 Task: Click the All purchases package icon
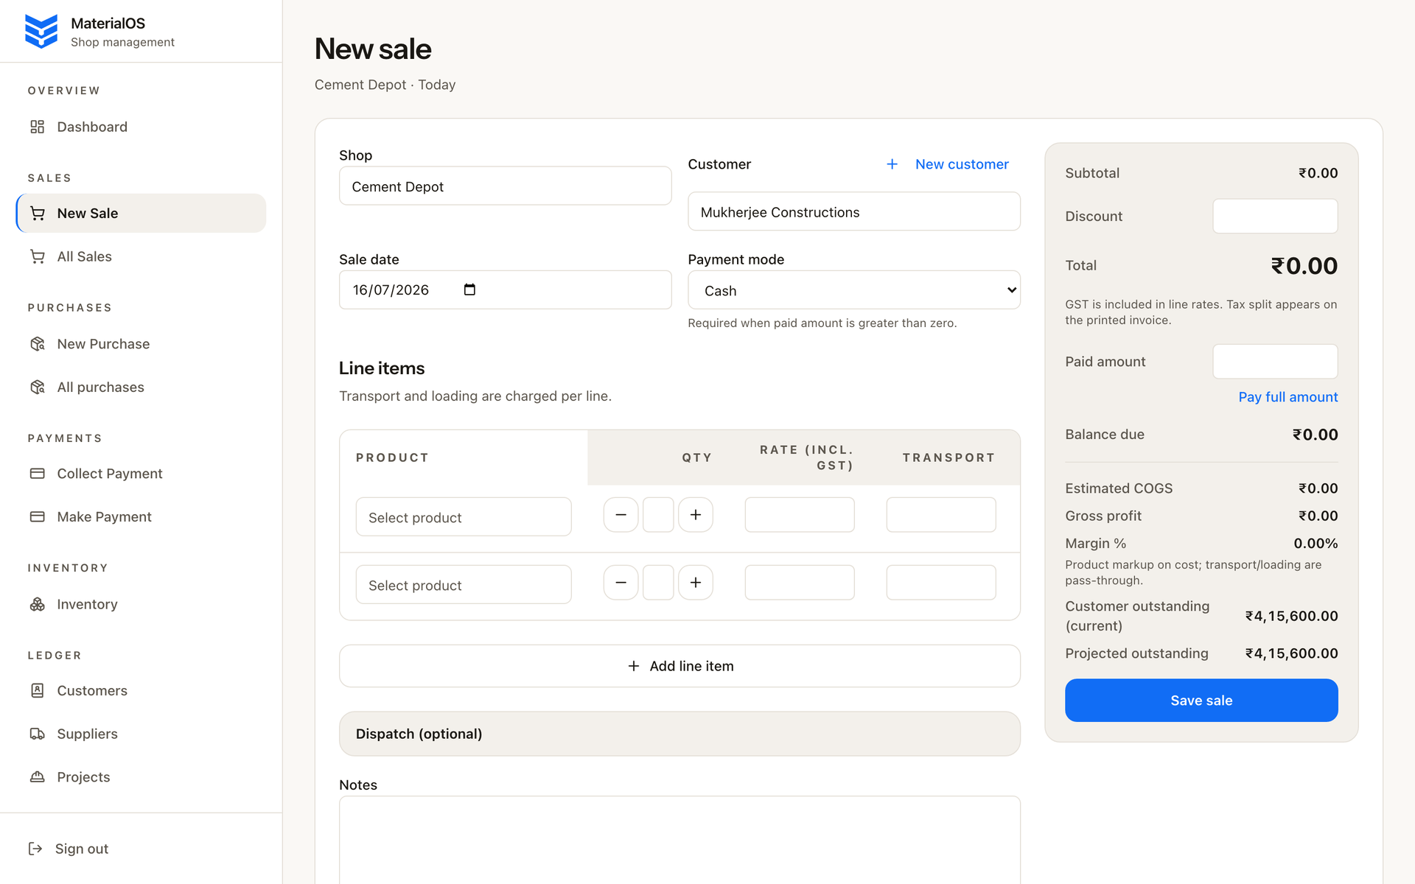point(38,387)
